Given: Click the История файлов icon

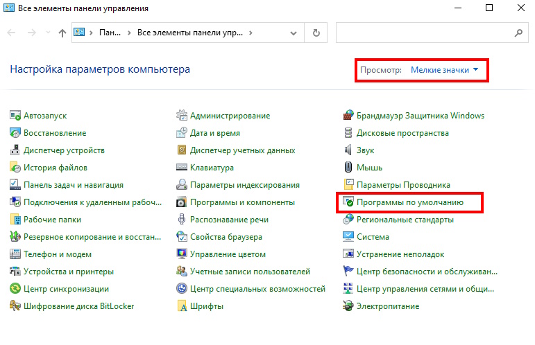Looking at the screenshot, I should point(15,168).
